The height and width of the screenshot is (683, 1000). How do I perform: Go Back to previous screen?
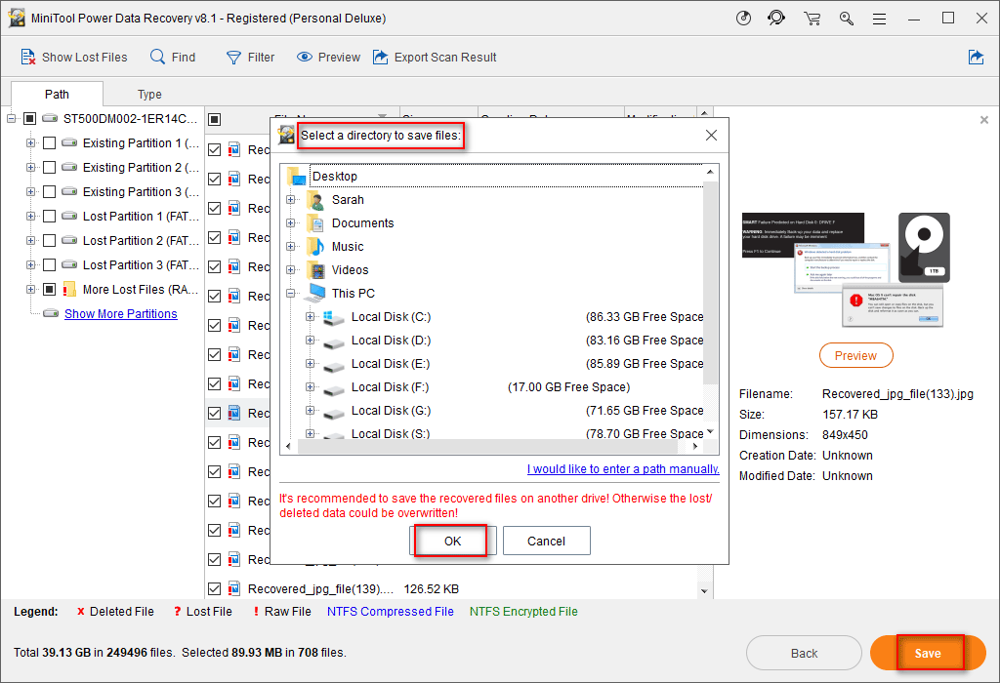[805, 653]
